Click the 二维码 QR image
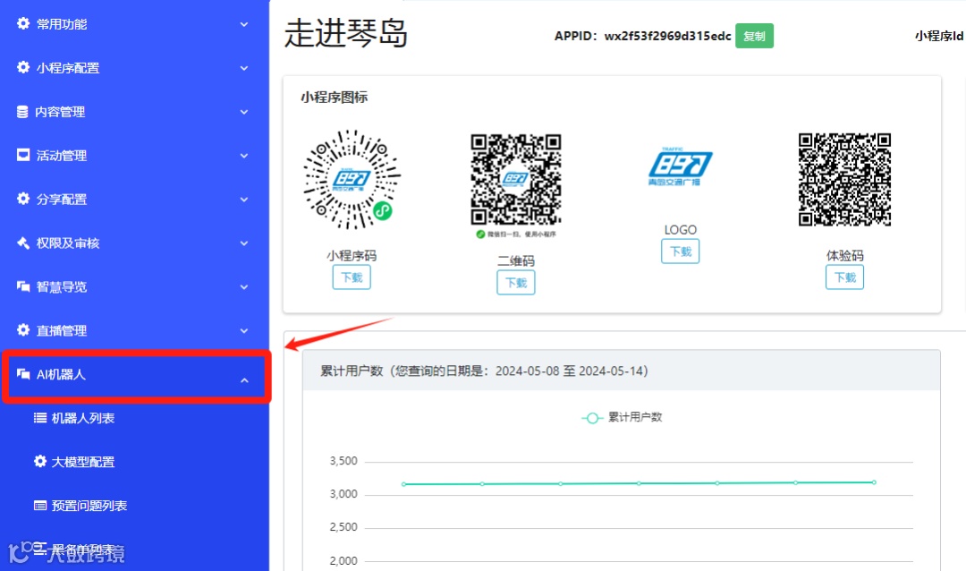The height and width of the screenshot is (571, 966). point(516,179)
